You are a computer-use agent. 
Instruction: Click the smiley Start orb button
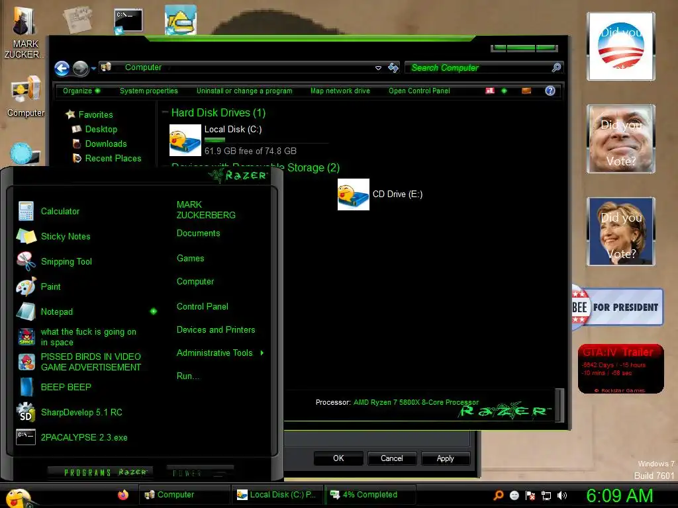[x=18, y=497]
